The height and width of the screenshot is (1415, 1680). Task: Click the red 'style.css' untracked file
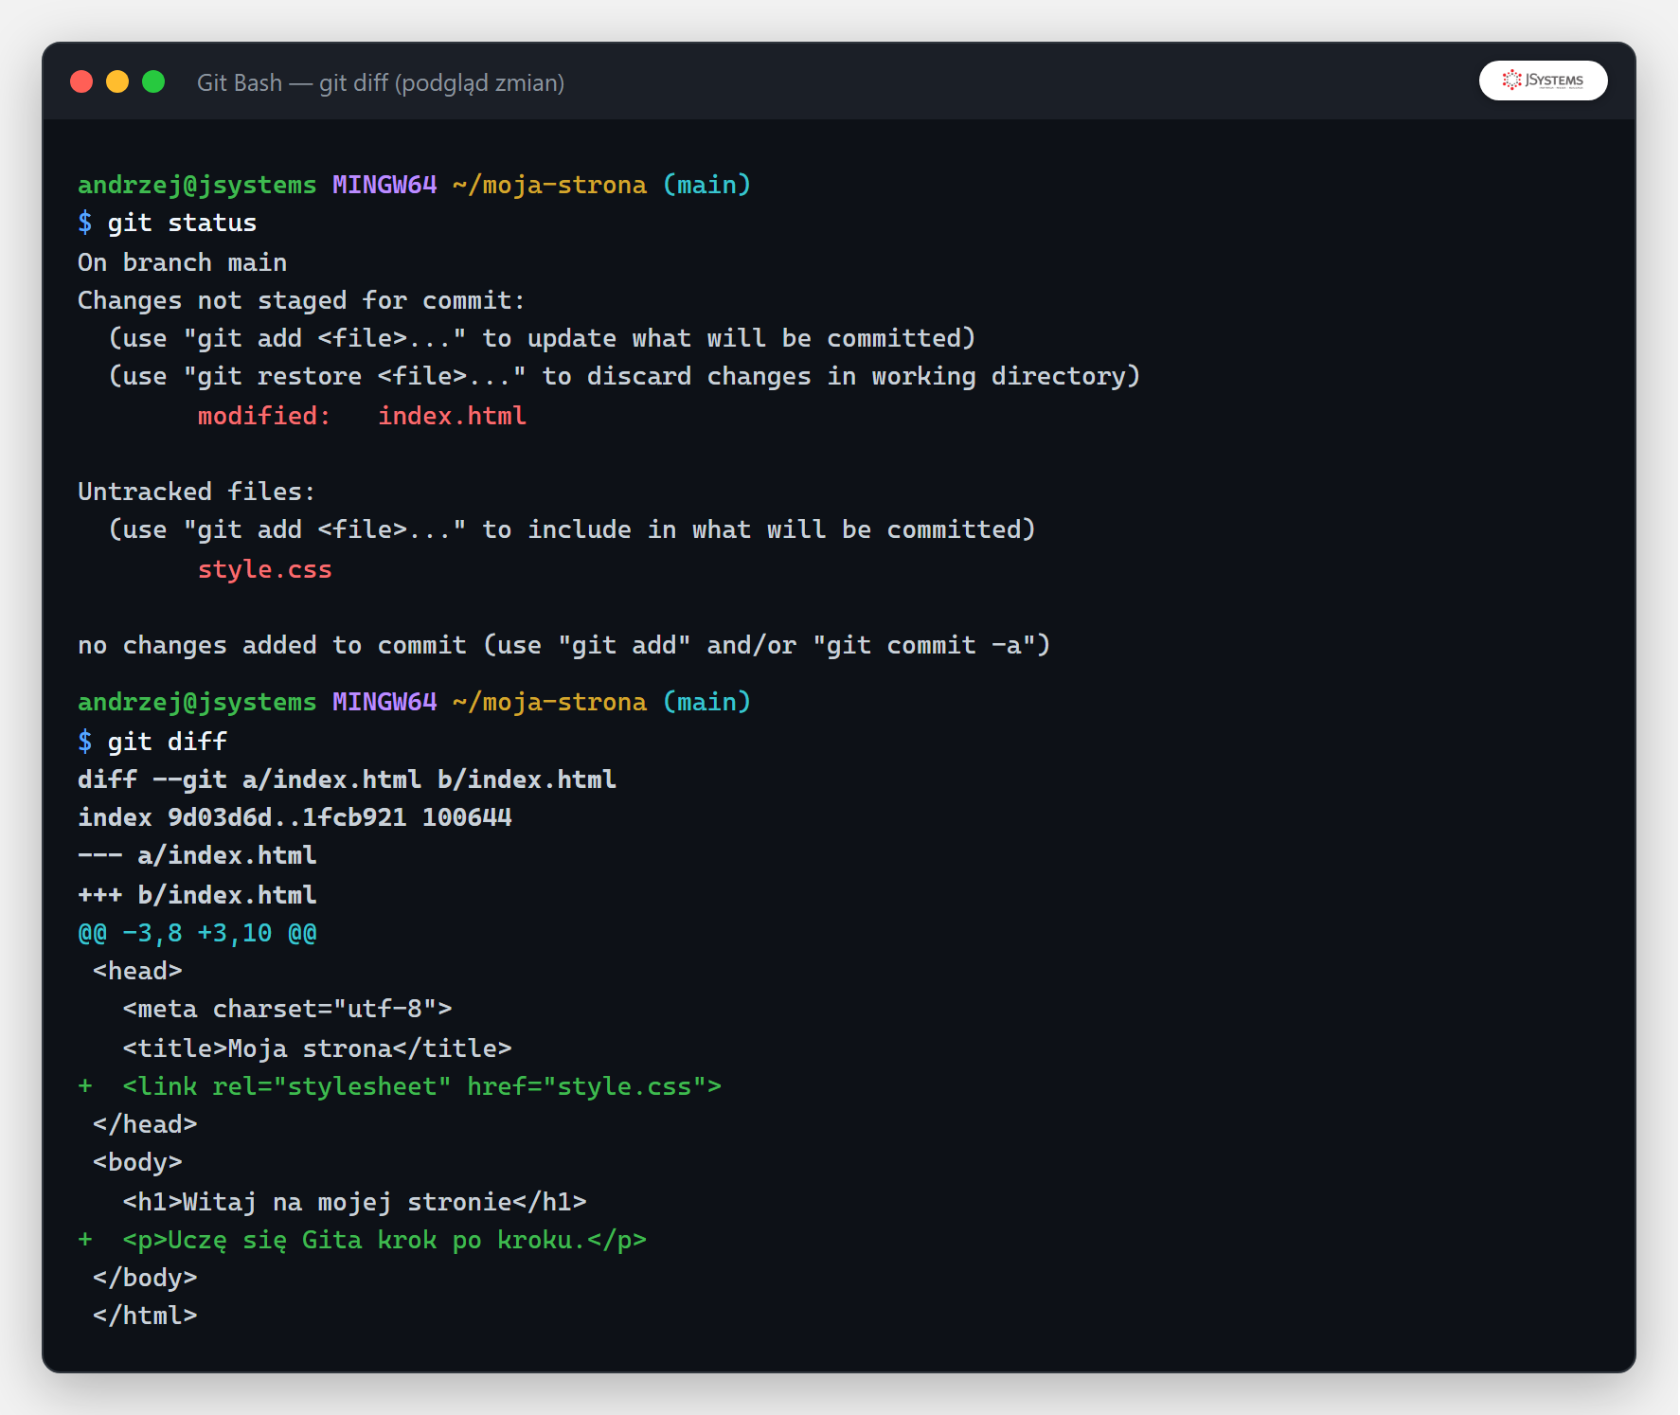[264, 569]
